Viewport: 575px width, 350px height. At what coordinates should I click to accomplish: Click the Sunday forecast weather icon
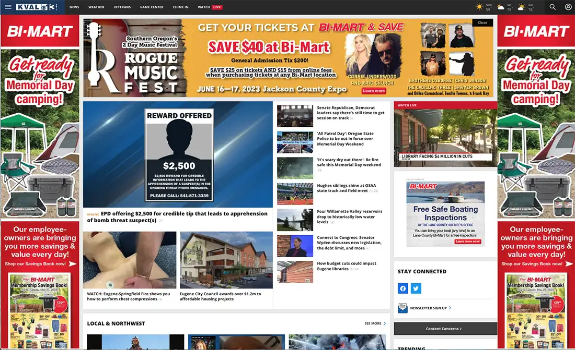[521, 7]
